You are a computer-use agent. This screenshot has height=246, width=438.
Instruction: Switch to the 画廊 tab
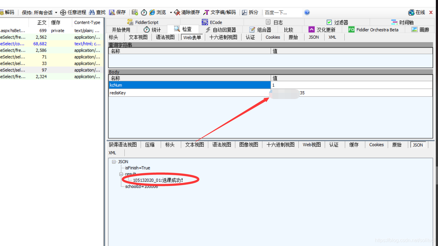point(420,30)
